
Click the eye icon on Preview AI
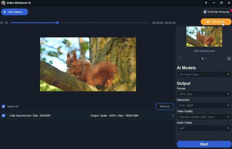click(208, 22)
